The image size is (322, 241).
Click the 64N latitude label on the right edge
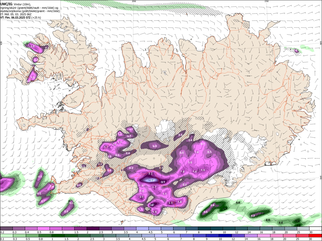click(321, 177)
